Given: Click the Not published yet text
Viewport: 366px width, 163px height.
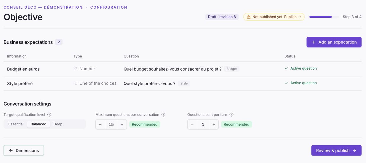Looking at the screenshot, I should click(x=267, y=17).
